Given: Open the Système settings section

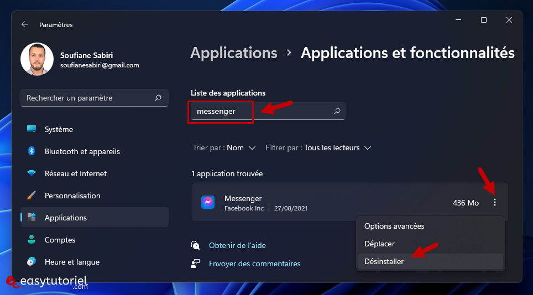Looking at the screenshot, I should click(x=95, y=129).
